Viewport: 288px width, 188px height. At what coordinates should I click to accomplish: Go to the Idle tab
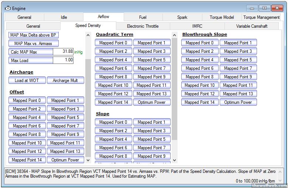point(64,17)
